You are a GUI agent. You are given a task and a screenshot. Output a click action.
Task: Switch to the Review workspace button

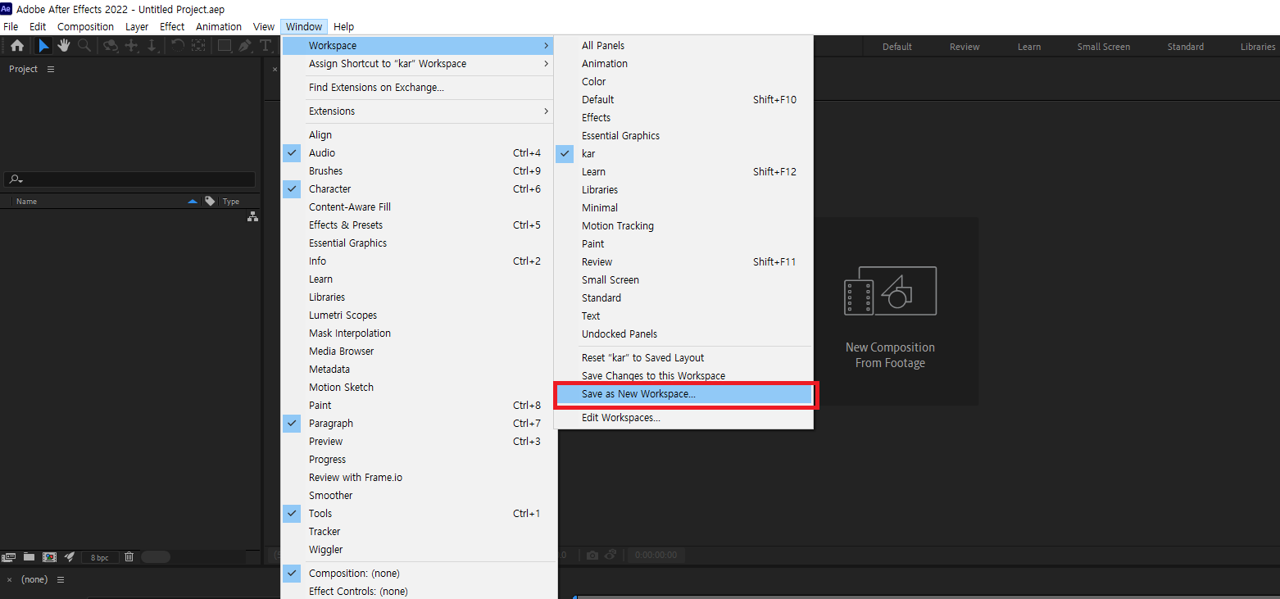pyautogui.click(x=965, y=47)
